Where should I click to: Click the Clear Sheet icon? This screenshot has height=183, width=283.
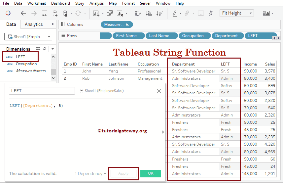point(120,13)
